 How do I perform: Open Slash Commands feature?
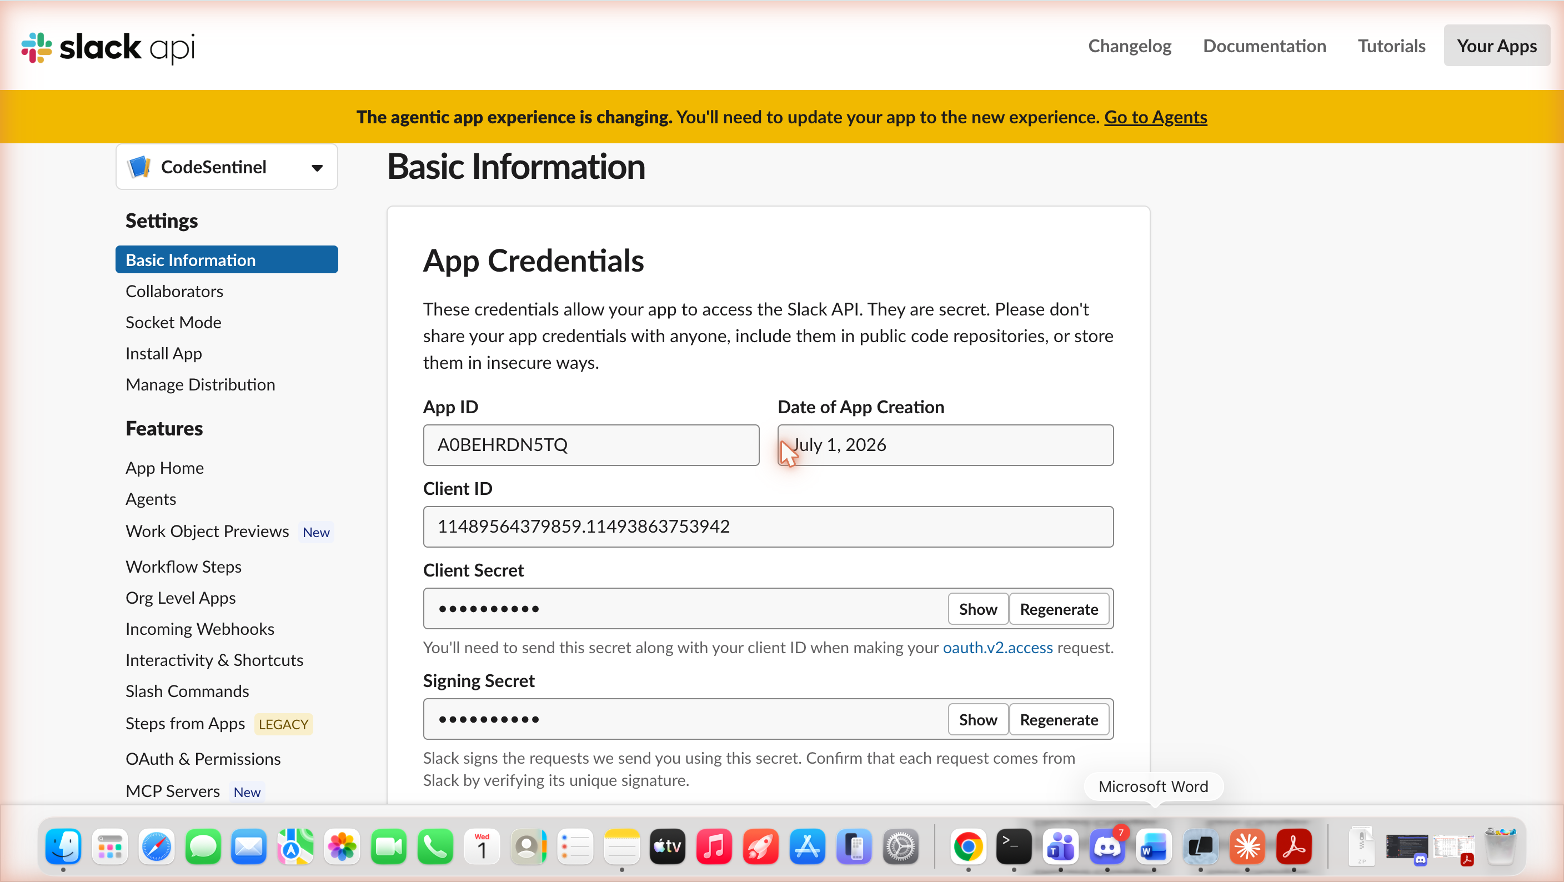[187, 691]
